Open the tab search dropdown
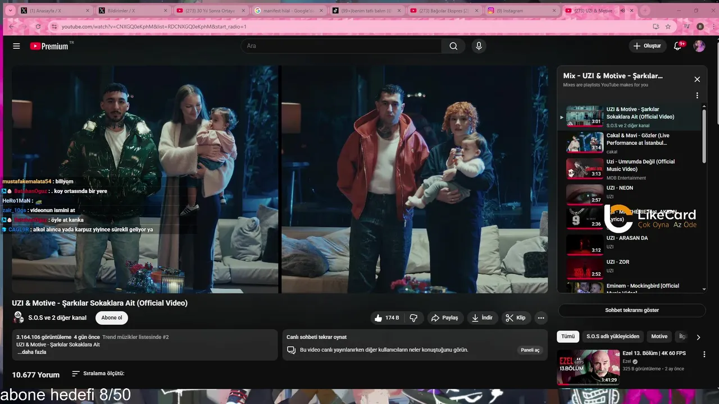This screenshot has height=404, width=719. (x=10, y=11)
